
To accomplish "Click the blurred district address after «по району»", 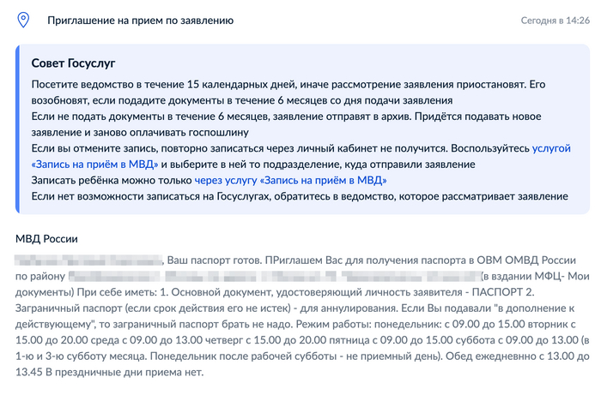I will (x=275, y=276).
